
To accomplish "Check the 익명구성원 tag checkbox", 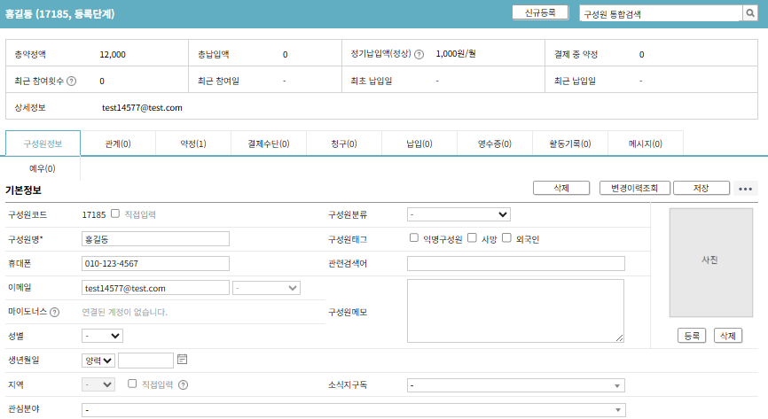I will [x=414, y=237].
